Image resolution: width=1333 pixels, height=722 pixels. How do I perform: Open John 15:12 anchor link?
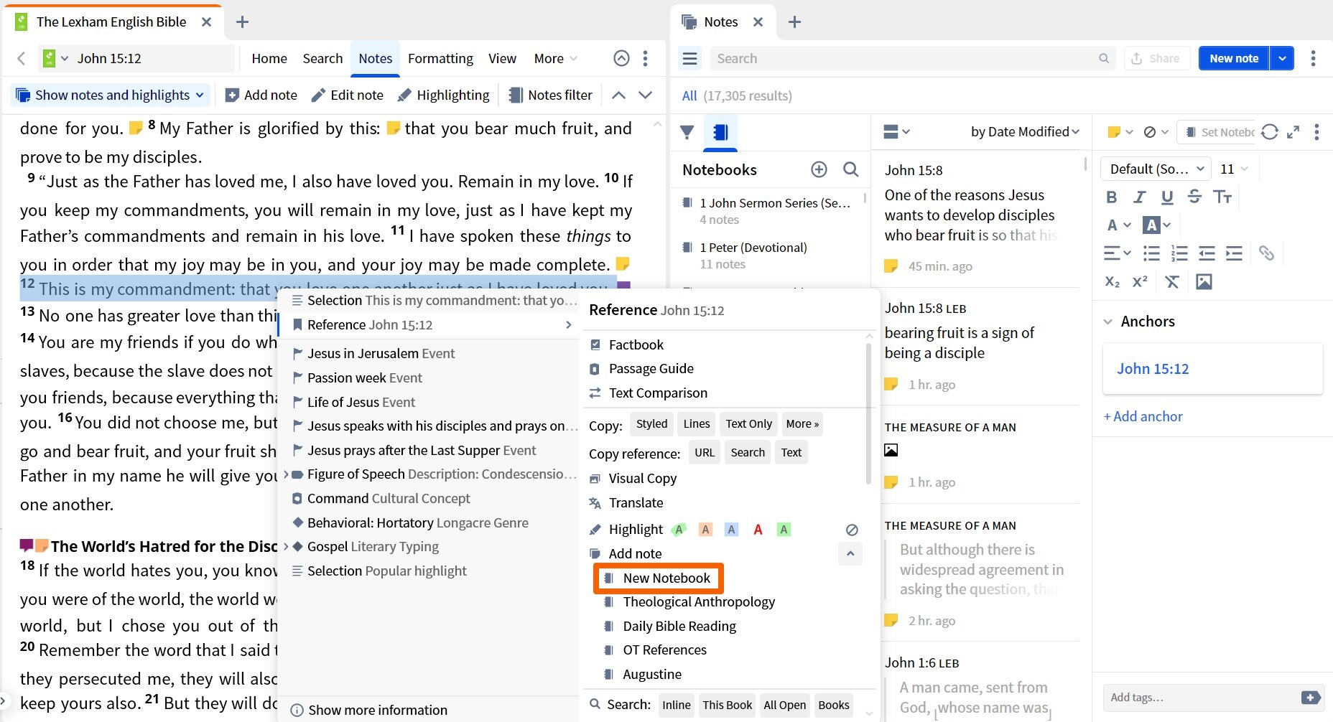(1153, 369)
